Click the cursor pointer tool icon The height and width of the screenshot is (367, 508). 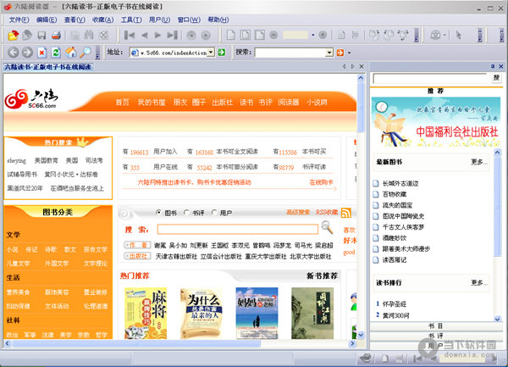click(458, 35)
